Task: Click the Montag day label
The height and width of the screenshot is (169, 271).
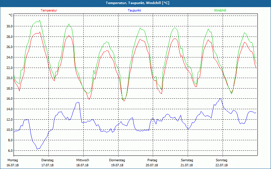Action: coord(13,160)
